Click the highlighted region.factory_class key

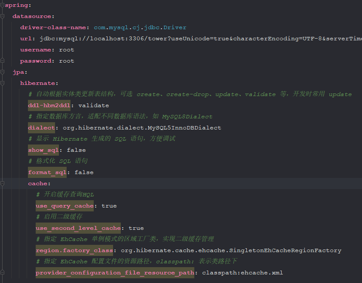(74, 250)
